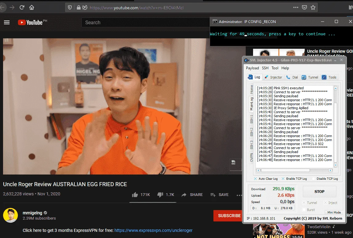Click the command prompt window icon
353x238 pixels.
click(x=215, y=21)
